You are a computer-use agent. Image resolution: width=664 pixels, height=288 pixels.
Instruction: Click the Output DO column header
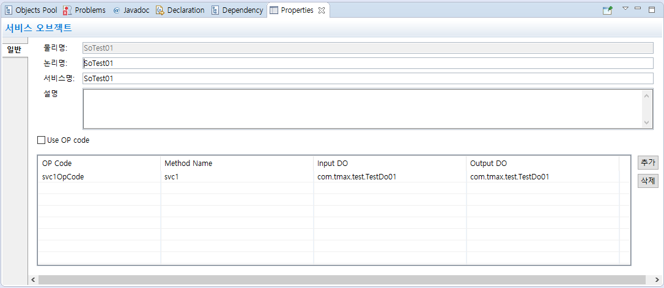[543, 164]
